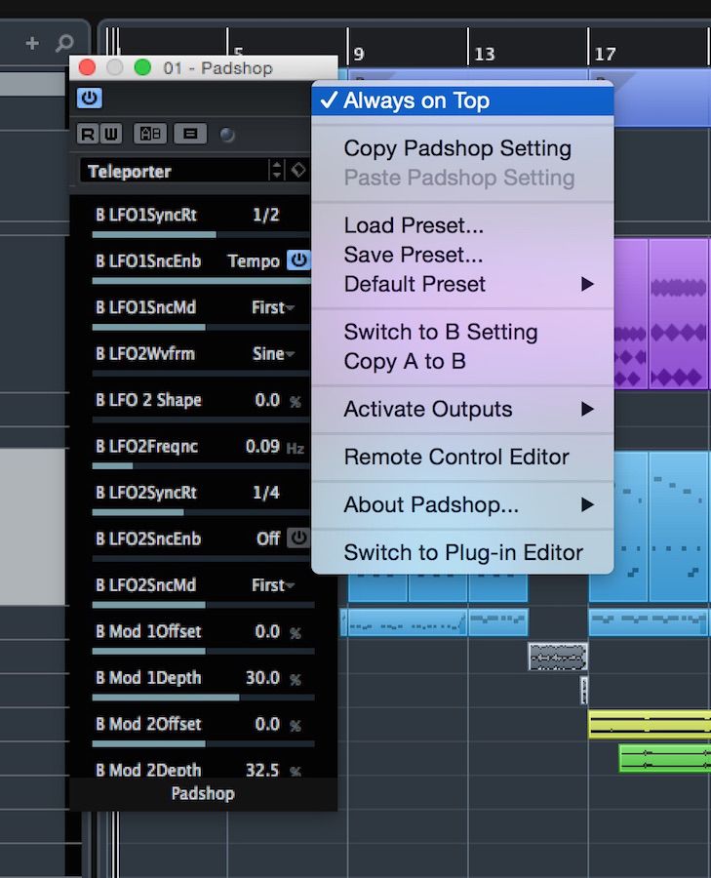The height and width of the screenshot is (878, 711).
Task: Click the B Mod 1Depth value 30.0
Action: (x=262, y=678)
